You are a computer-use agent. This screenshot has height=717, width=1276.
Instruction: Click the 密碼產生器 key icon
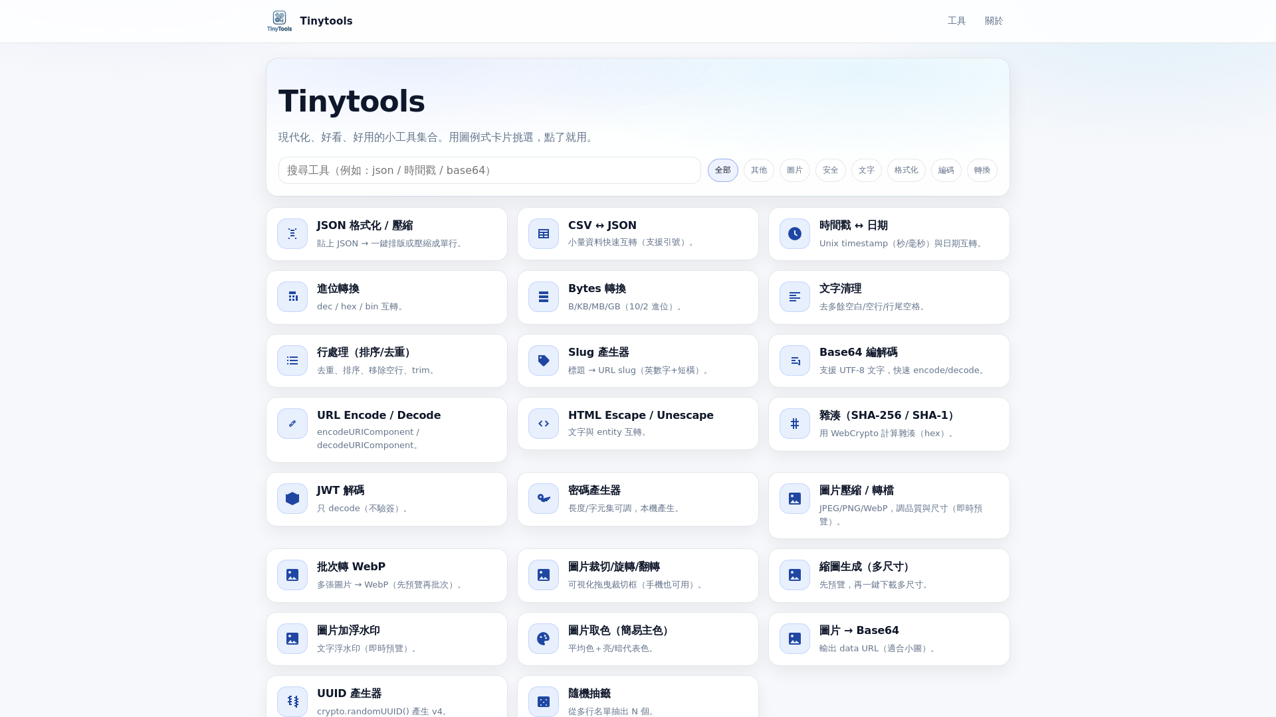544,499
